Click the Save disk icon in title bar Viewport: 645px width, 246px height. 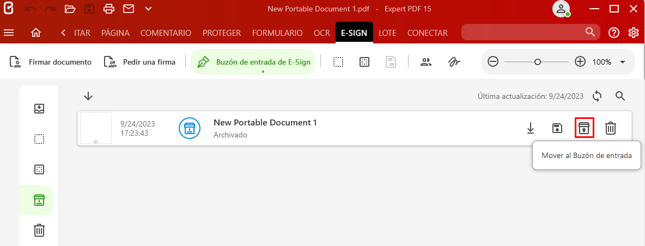[89, 9]
